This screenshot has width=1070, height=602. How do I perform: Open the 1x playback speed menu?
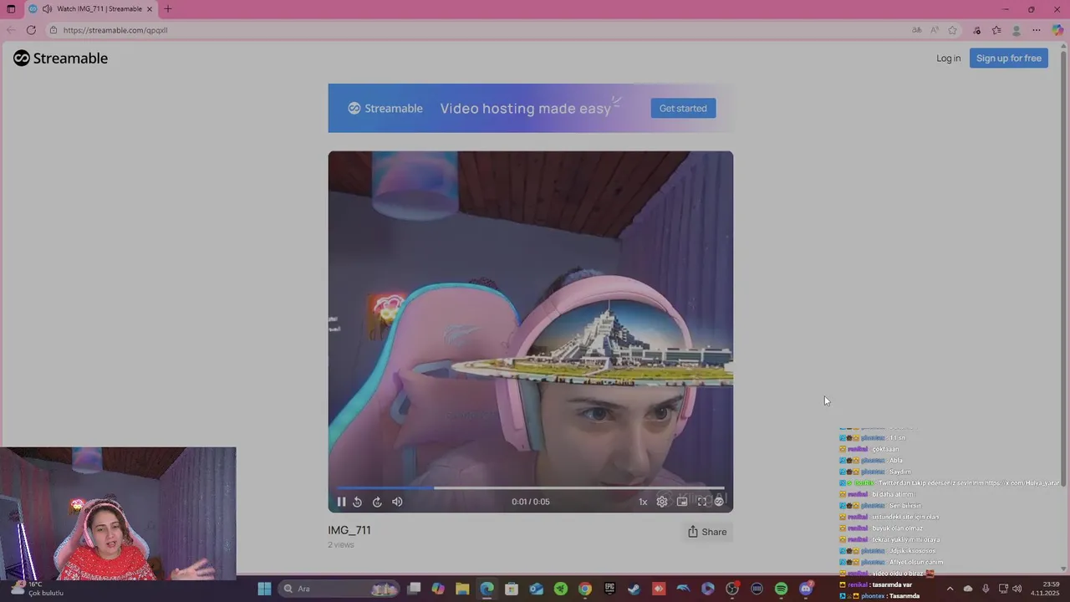(643, 502)
